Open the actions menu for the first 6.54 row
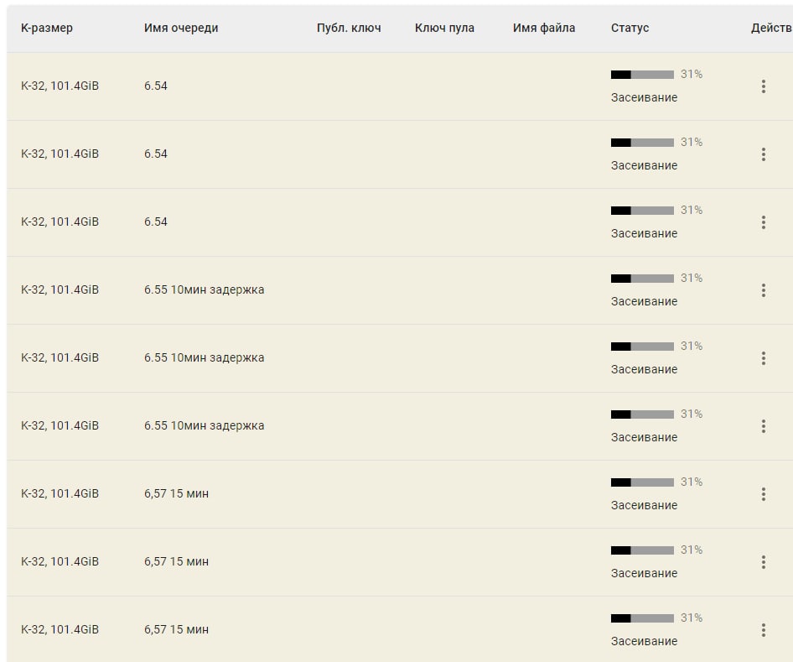Screen dimensions: 793x662 [763, 86]
